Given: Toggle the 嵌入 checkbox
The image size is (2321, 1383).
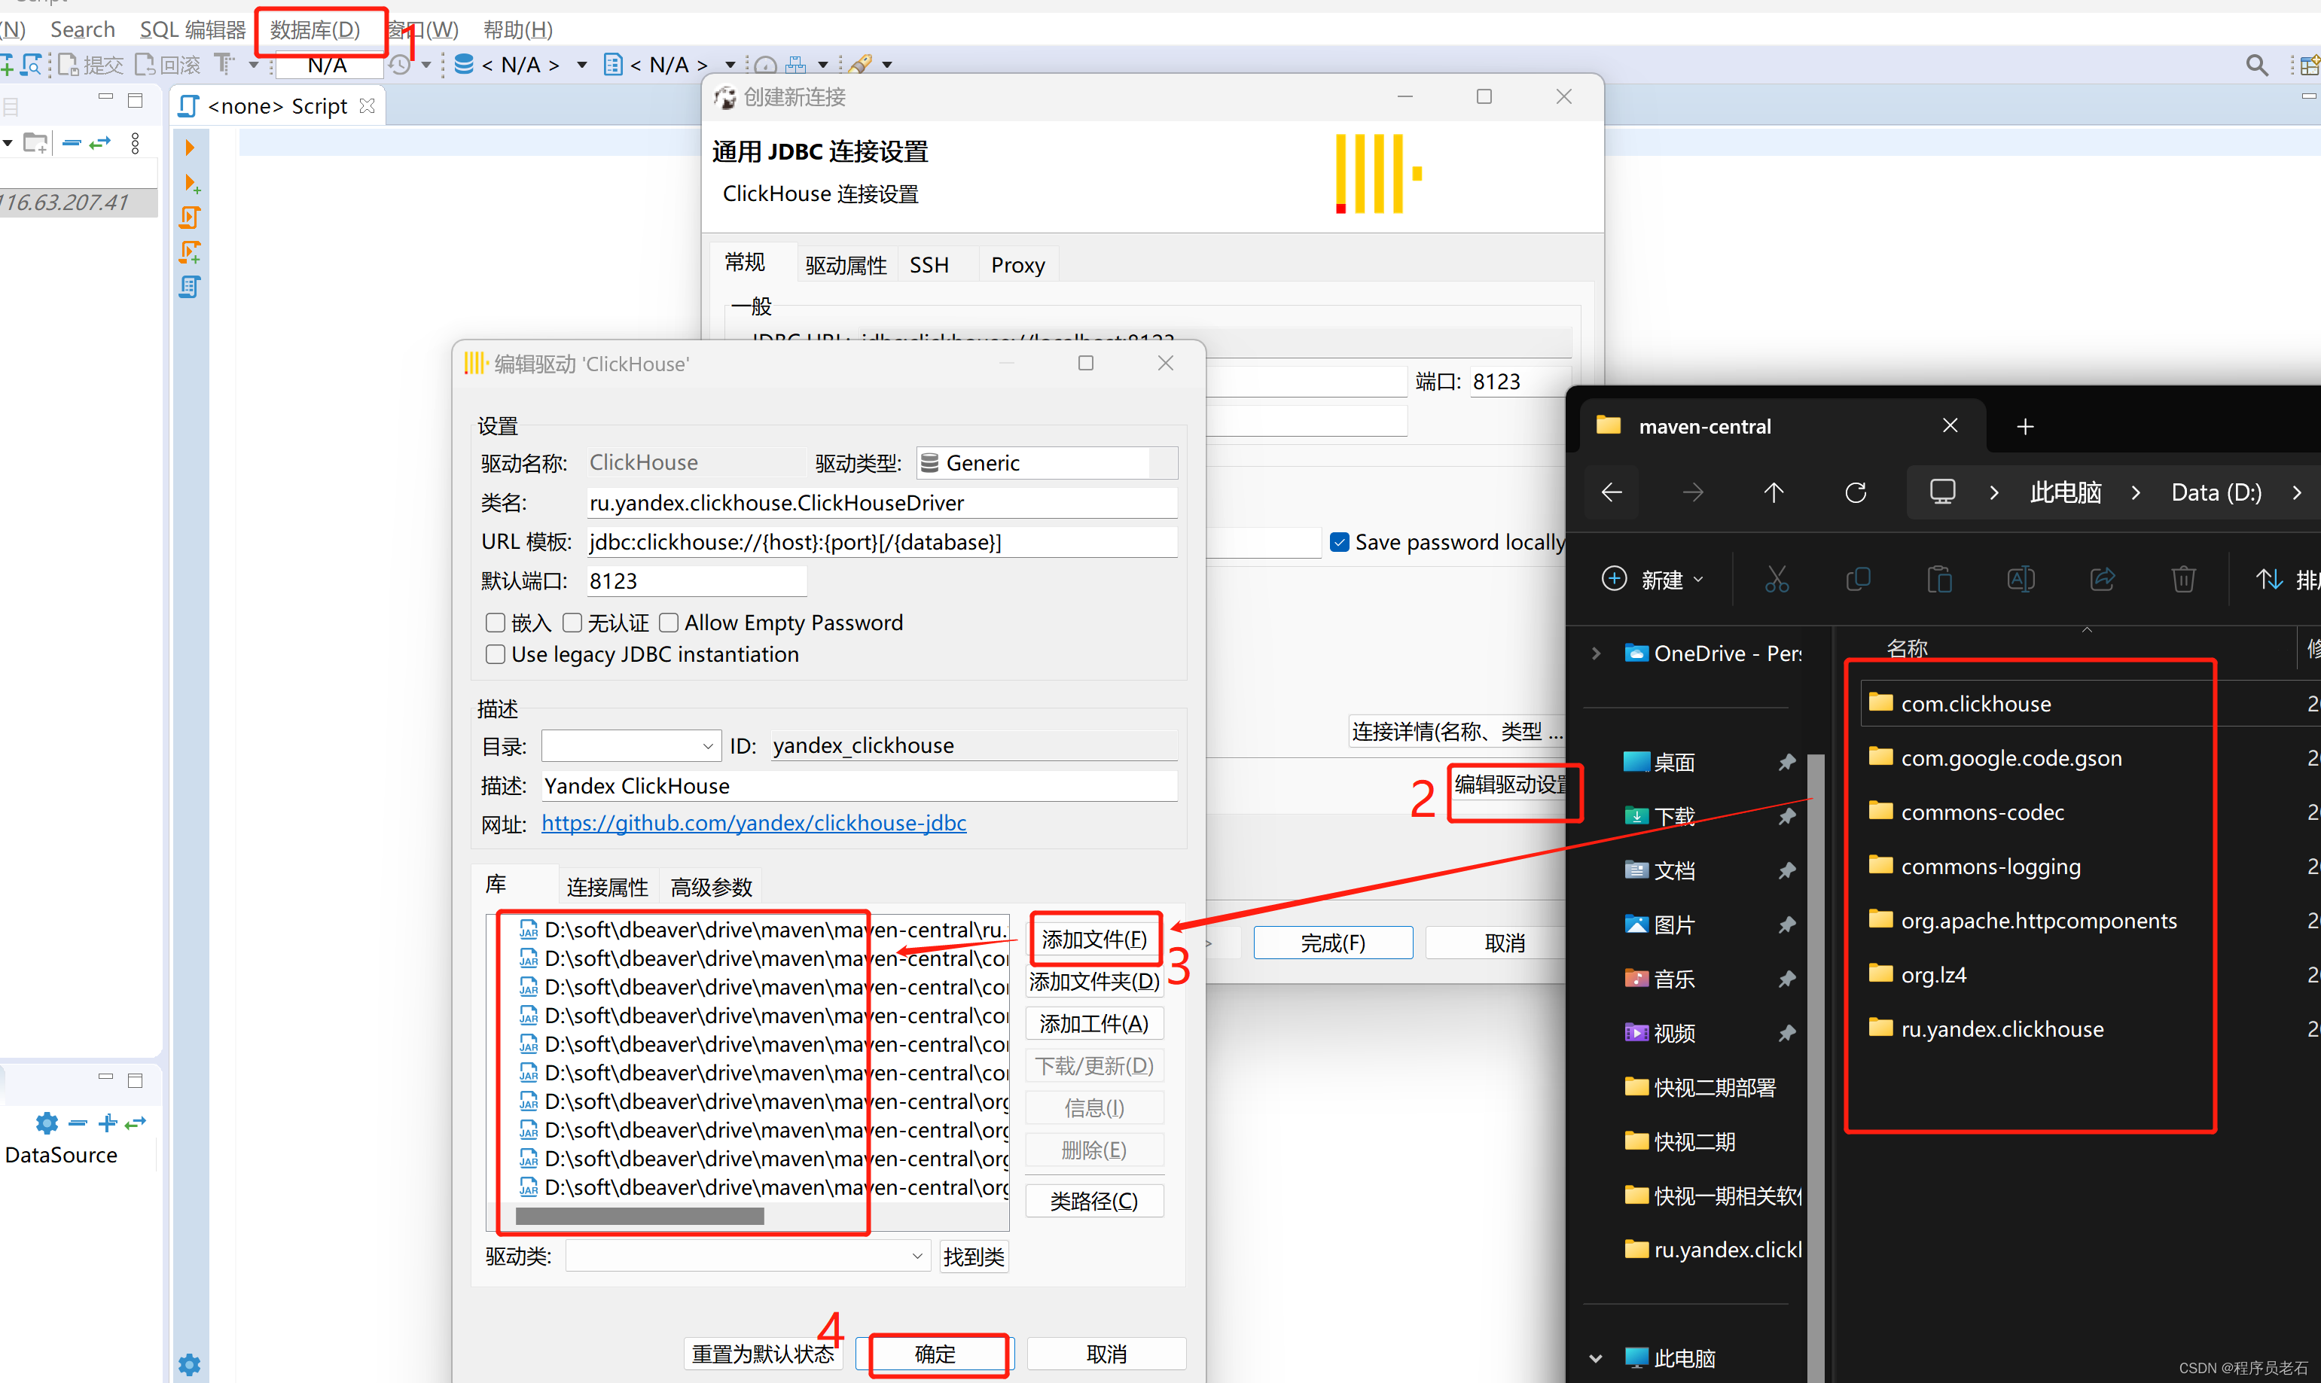Looking at the screenshot, I should coord(495,623).
